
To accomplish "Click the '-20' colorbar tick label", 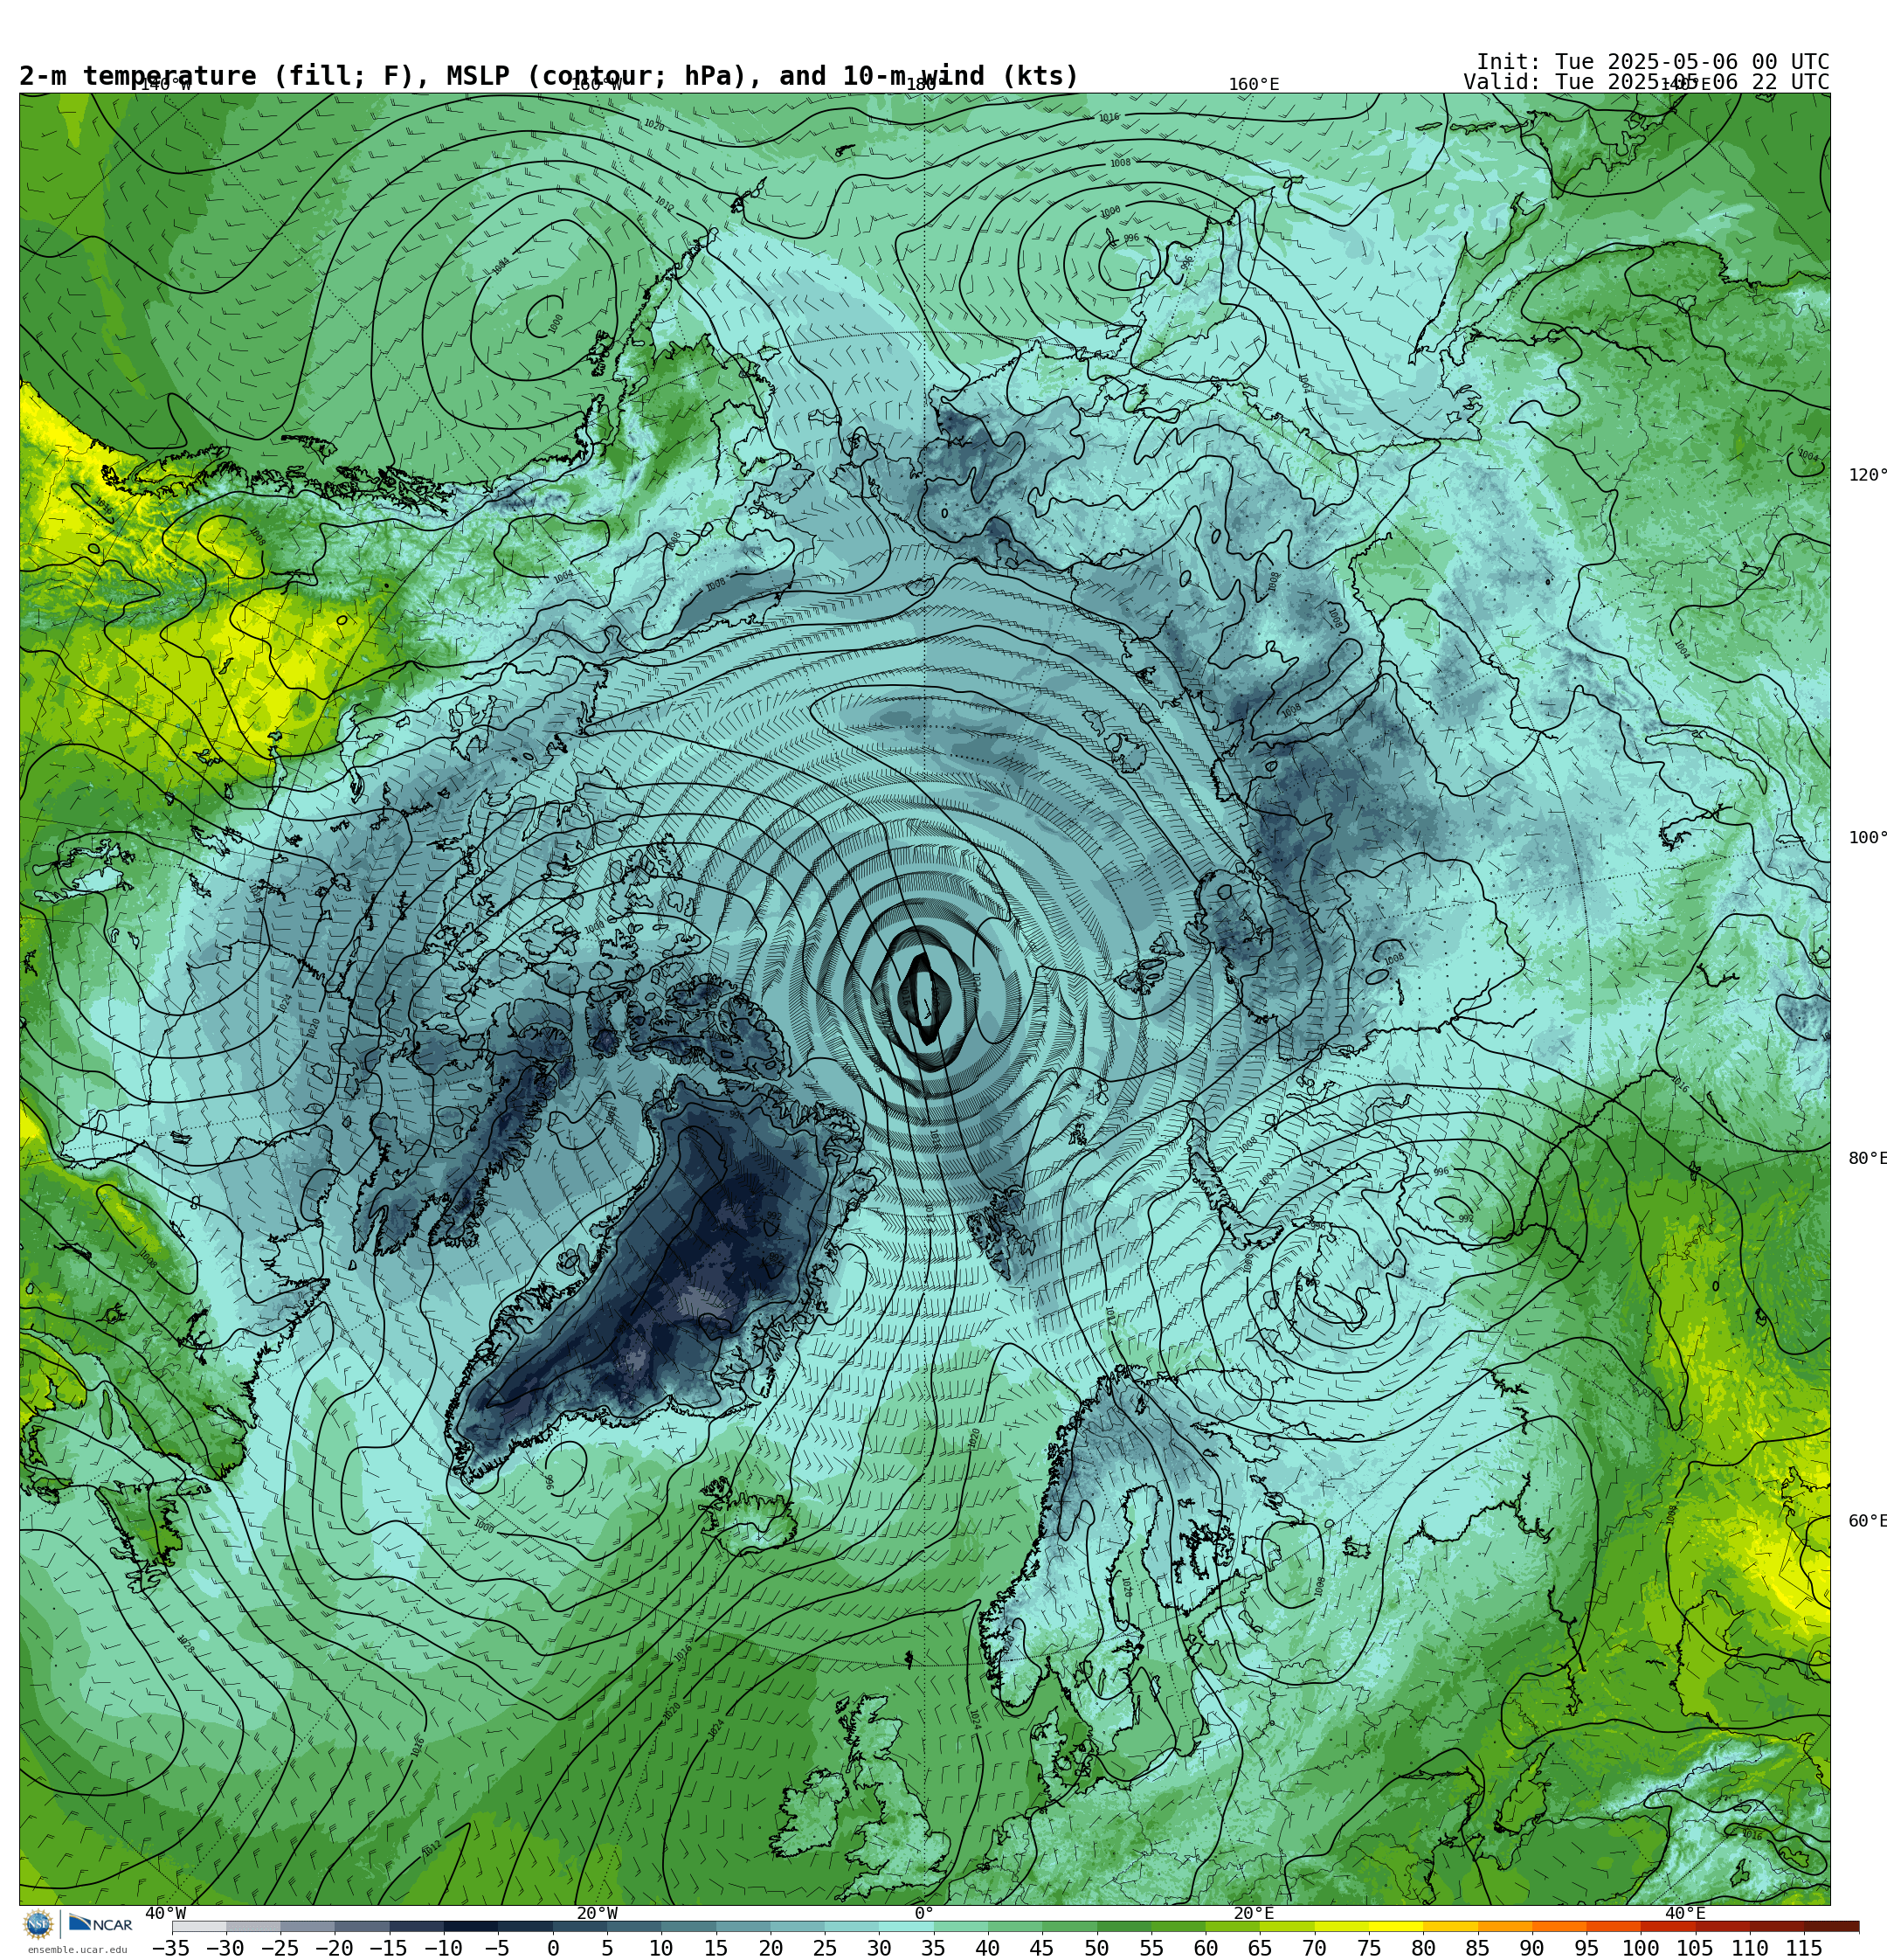I will click(334, 1948).
